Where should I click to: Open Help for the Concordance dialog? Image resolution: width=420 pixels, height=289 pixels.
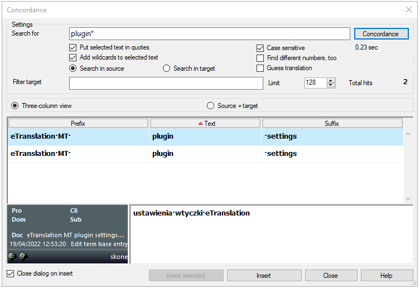pos(387,276)
